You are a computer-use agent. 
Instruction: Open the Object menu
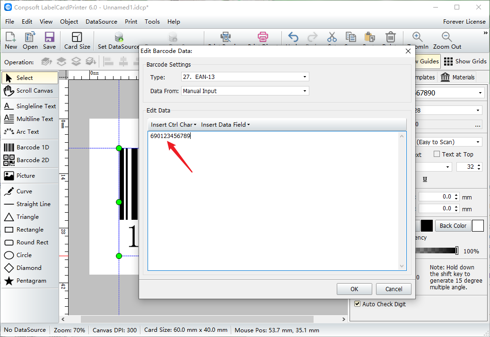tap(69, 22)
